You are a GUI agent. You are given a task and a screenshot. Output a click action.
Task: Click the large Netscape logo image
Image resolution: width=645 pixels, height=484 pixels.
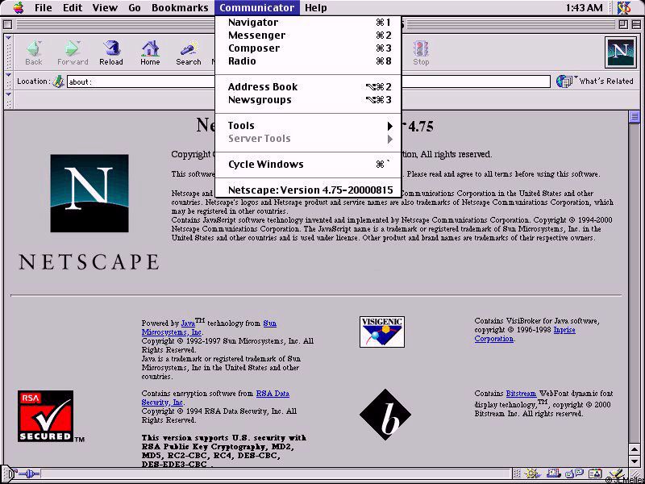coord(89,194)
